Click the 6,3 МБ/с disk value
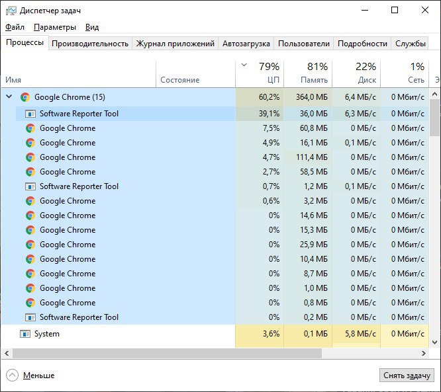The height and width of the screenshot is (392, 441). click(360, 114)
